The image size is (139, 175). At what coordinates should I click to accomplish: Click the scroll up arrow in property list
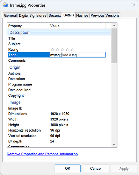114,26
